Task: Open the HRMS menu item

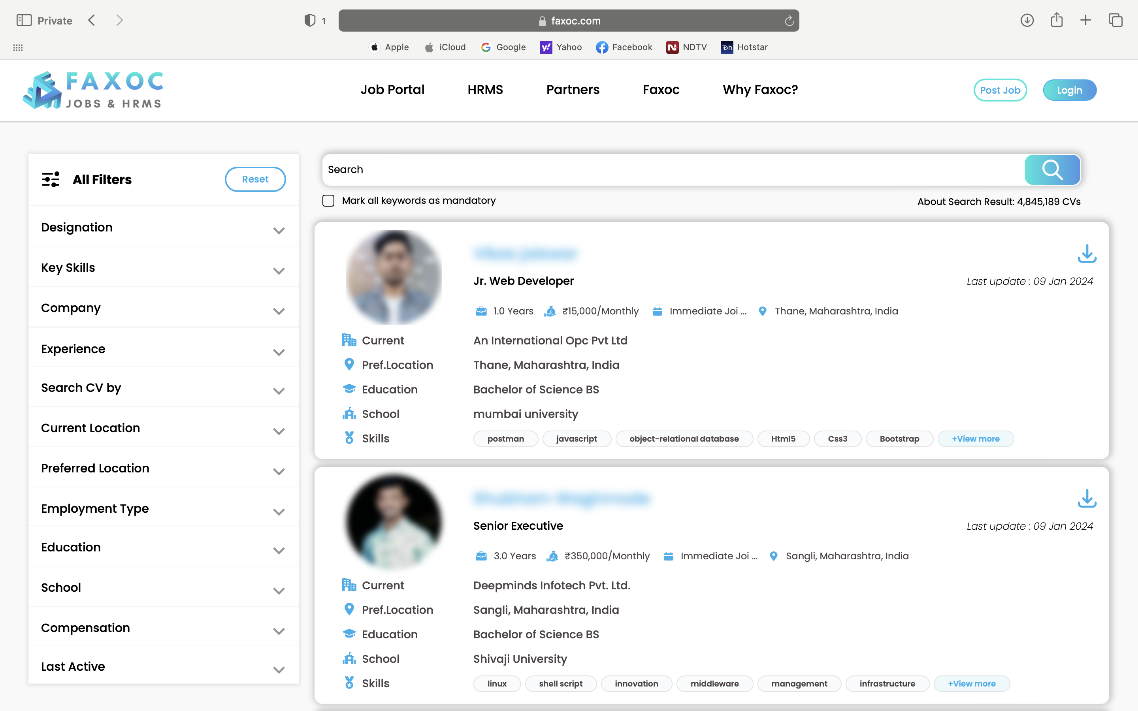Action: point(485,89)
